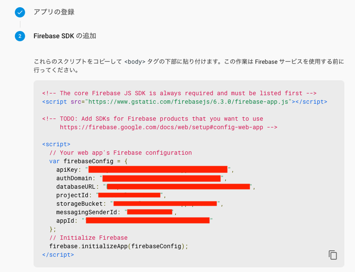Click the core Firebase JS SDK comment line
Image resolution: width=355 pixels, height=272 pixels.
click(x=179, y=93)
